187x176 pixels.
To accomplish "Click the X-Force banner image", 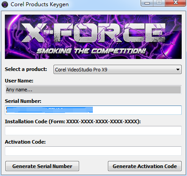I will [93, 37].
